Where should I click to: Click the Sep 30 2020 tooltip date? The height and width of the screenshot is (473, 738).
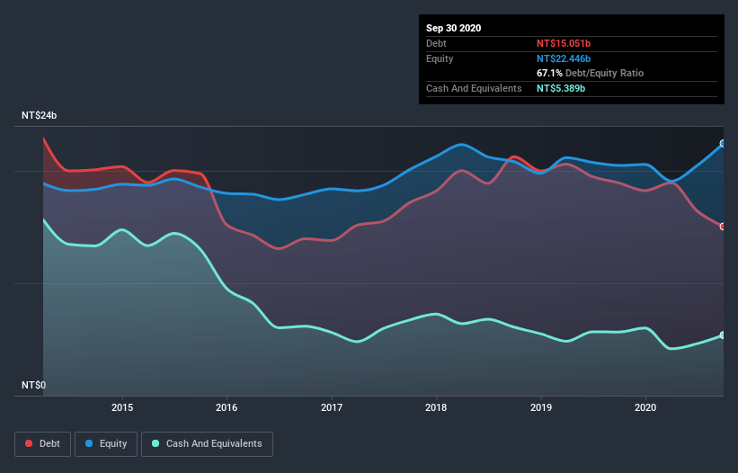pyautogui.click(x=454, y=28)
